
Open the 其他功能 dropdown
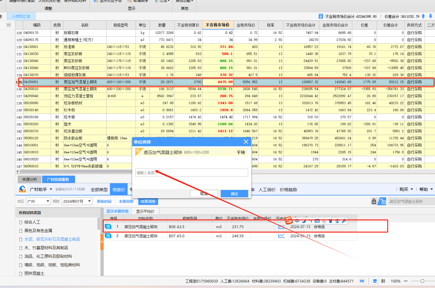point(185,1)
